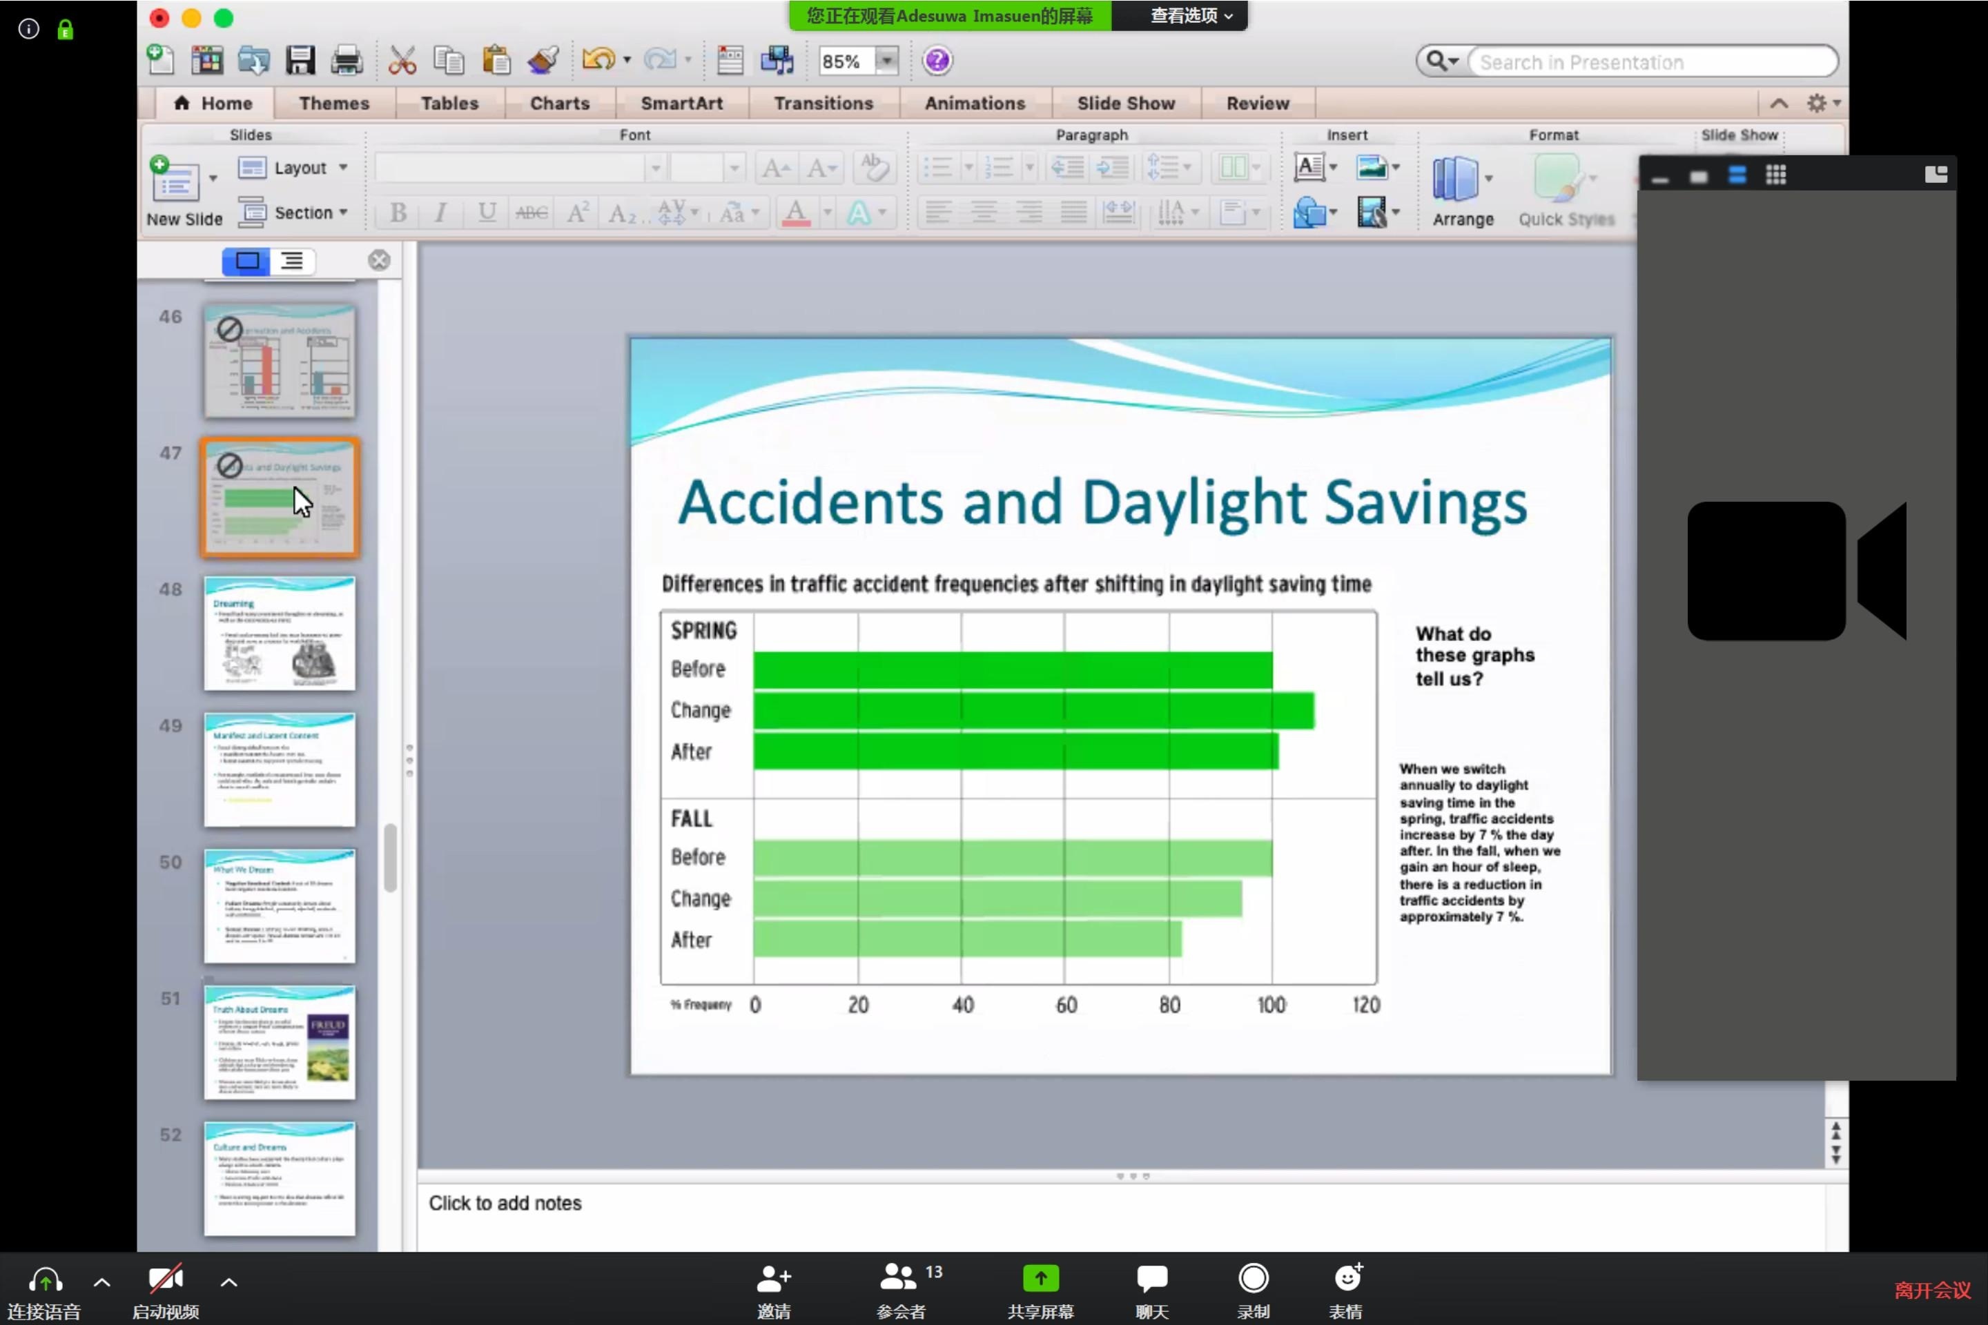
Task: Switch to the Tables tab
Action: coord(449,103)
